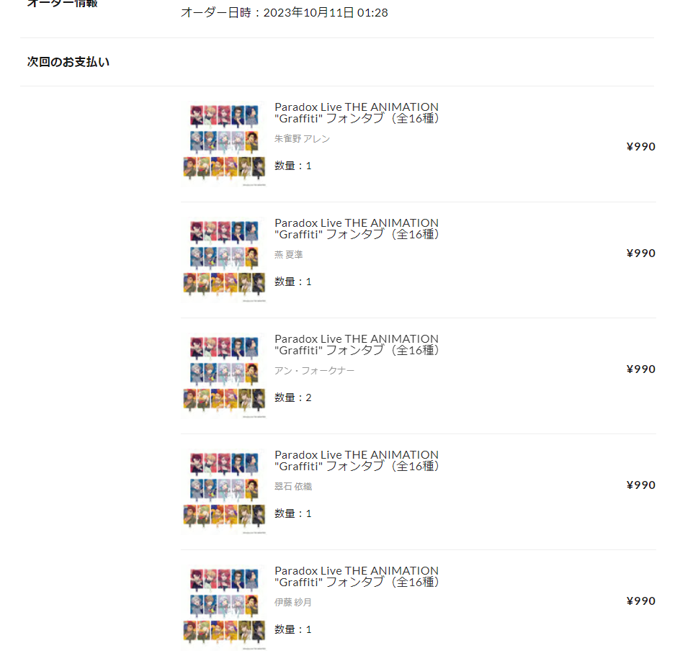The height and width of the screenshot is (656, 698).
Task: Select the 燕夏準 variant label
Action: click(288, 255)
